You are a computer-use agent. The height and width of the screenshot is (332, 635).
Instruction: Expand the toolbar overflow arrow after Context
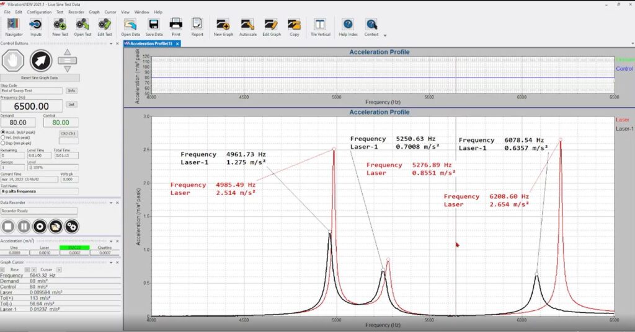coord(385,35)
